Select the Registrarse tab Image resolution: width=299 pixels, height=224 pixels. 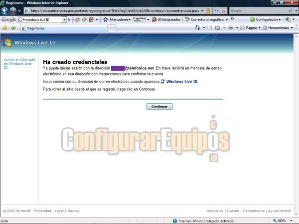click(x=63, y=28)
